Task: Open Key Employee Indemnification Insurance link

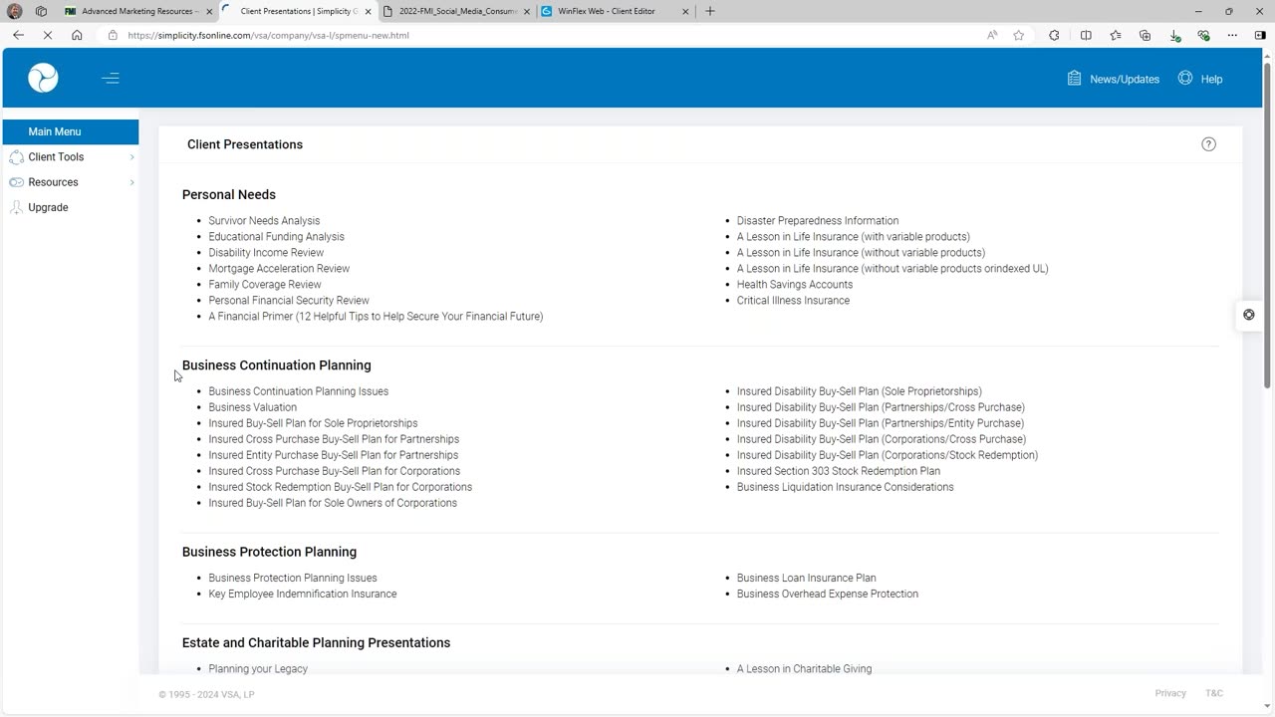Action: tap(302, 594)
